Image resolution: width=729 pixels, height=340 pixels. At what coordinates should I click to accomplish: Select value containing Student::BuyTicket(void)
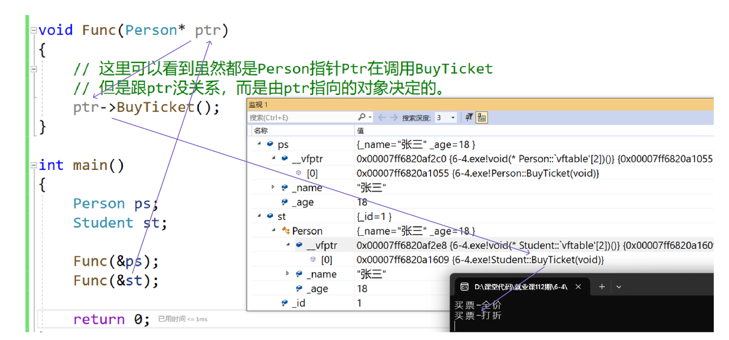pos(480,259)
